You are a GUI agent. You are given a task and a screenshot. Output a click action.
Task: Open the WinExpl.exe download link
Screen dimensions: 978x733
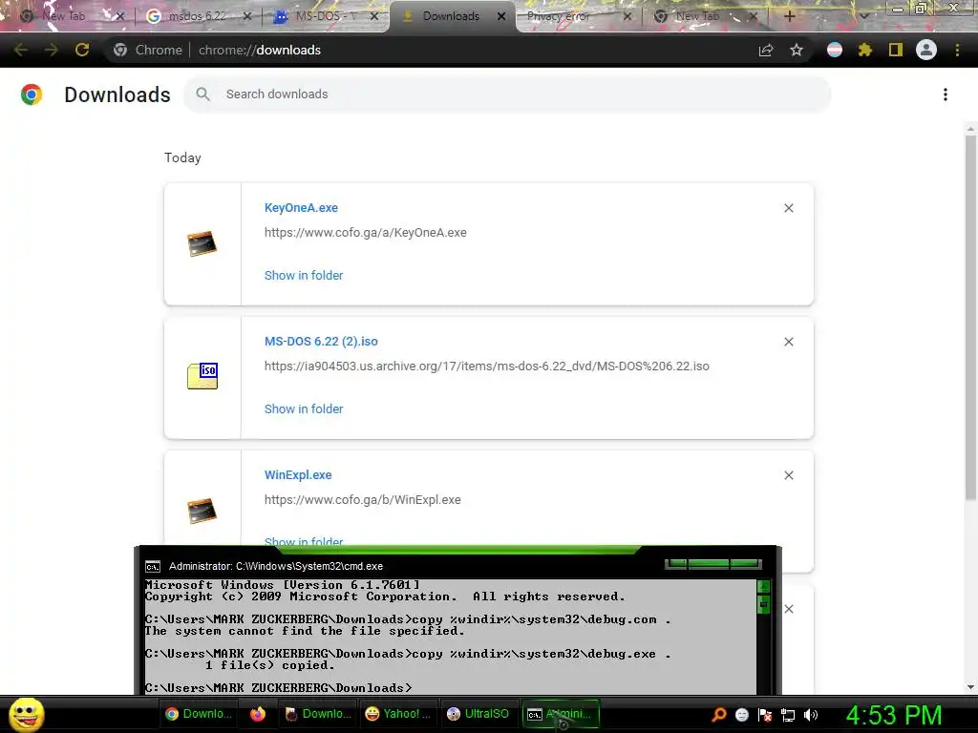click(298, 475)
